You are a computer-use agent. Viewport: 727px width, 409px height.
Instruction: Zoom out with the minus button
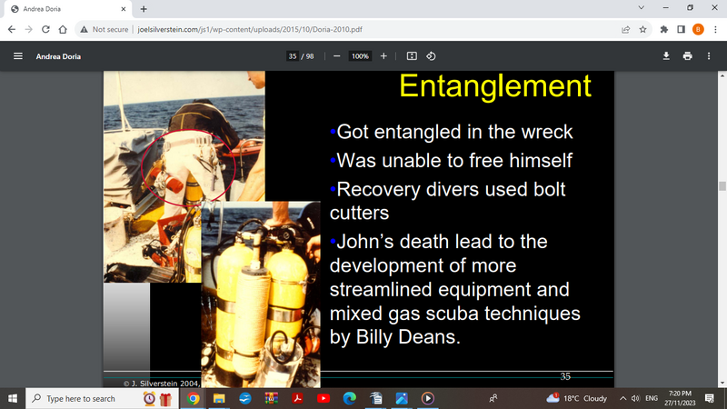click(x=336, y=56)
